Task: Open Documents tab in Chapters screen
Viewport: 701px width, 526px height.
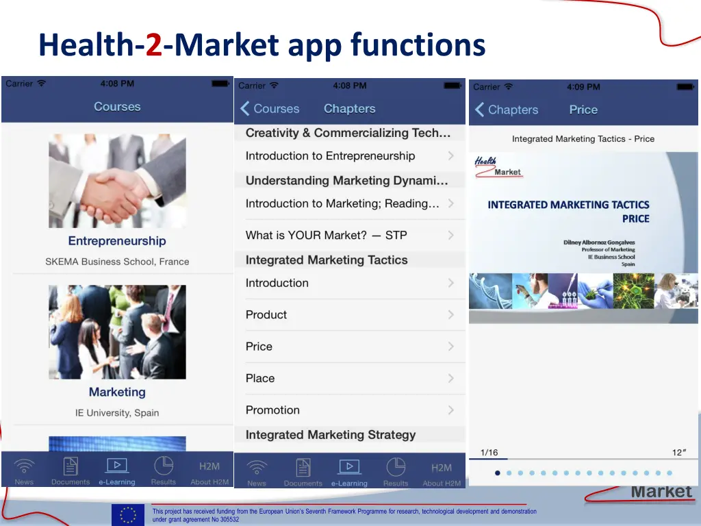Action: click(303, 473)
